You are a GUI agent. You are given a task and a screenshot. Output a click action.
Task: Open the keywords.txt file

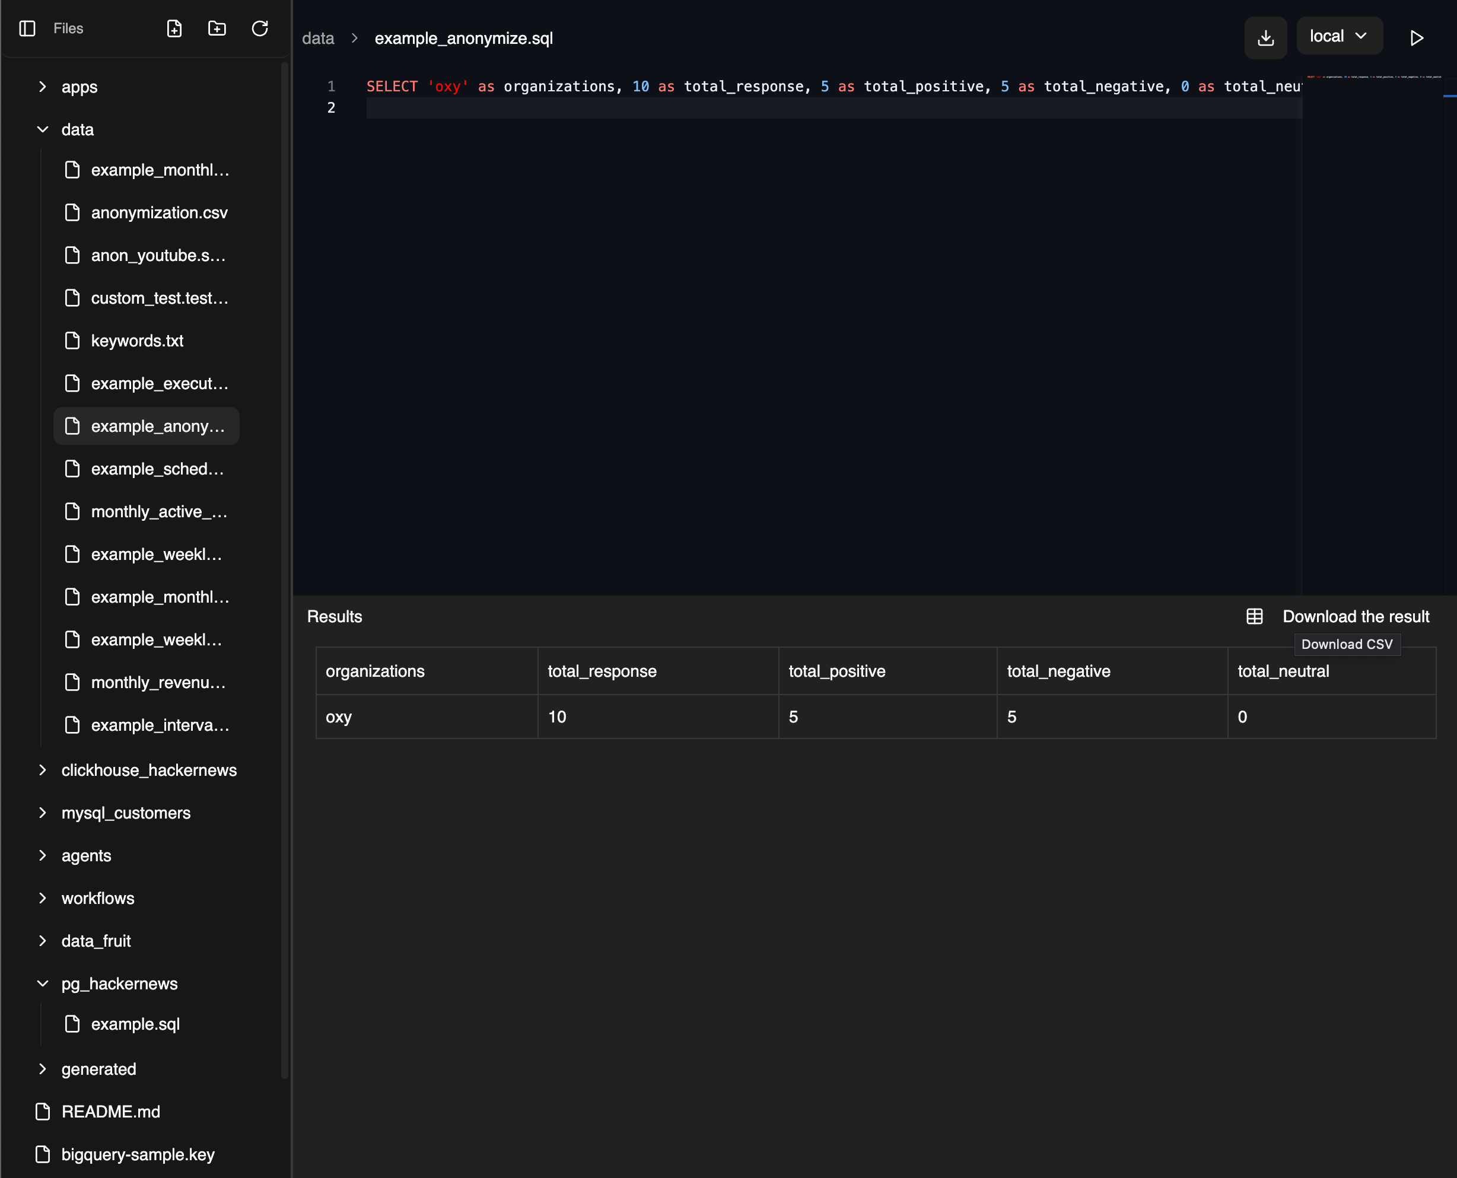pos(137,340)
